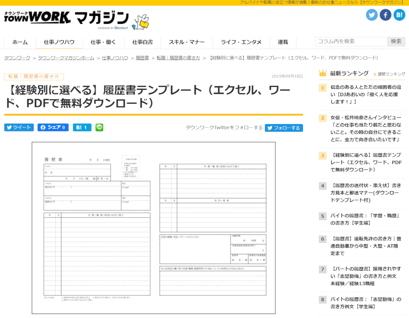The width and height of the screenshot is (409, 318).
Task: Click the resume template preview image
Action: 154,228
